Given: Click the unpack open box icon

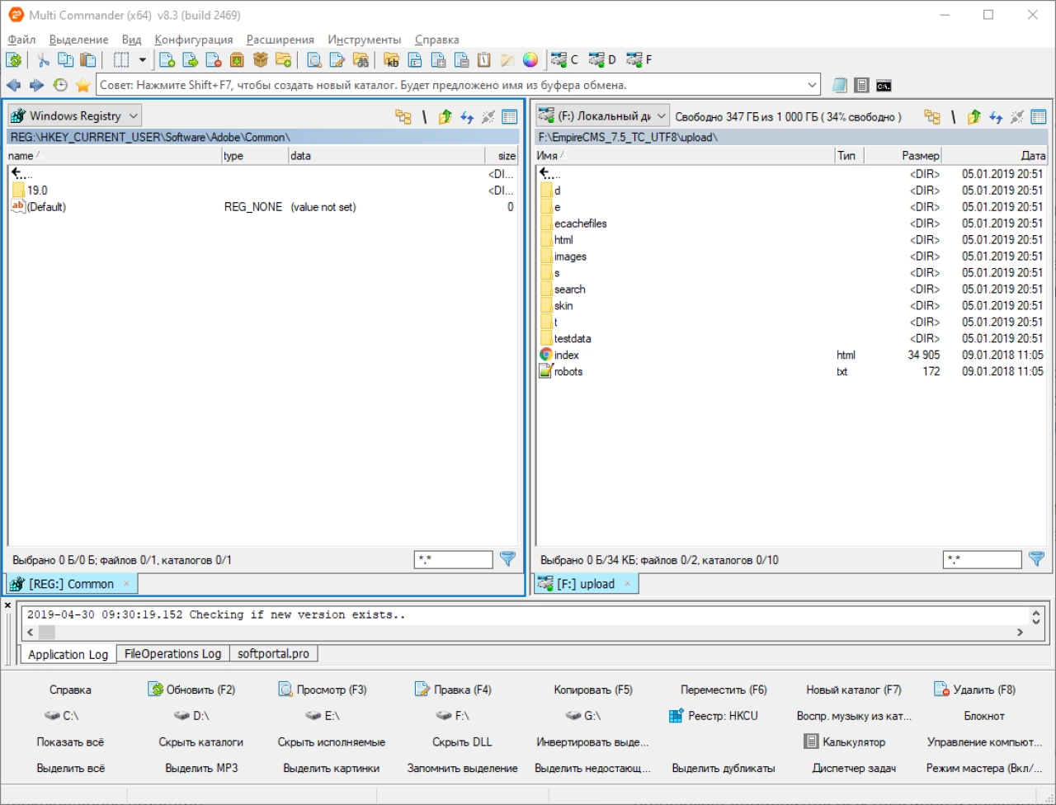Looking at the screenshot, I should pos(260,59).
